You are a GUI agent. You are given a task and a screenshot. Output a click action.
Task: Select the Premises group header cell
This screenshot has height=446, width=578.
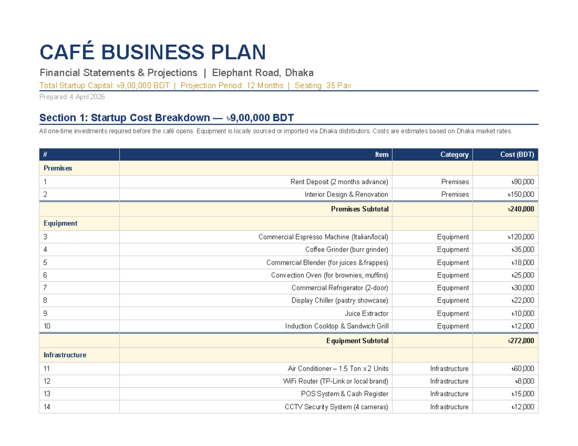79,168
